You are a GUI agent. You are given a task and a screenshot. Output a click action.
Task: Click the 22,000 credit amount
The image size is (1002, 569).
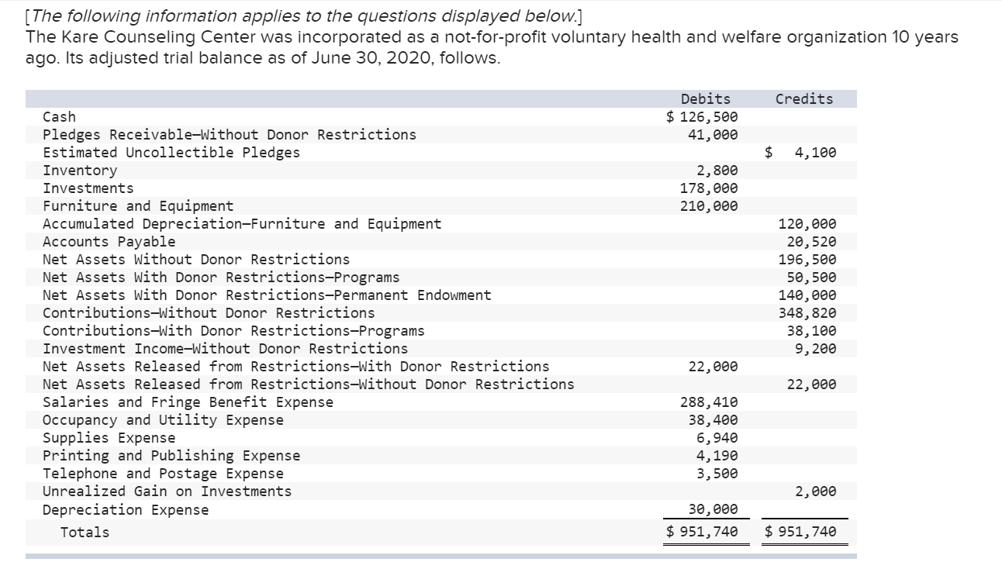click(x=811, y=385)
